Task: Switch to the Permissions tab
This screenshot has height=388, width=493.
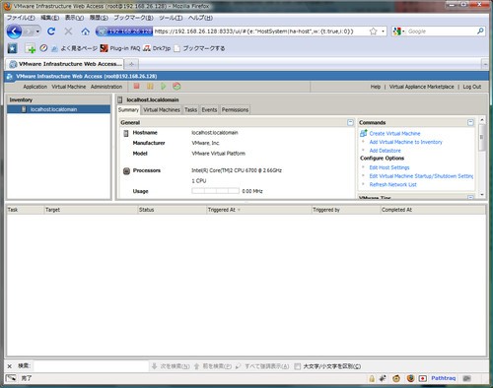Action: pos(235,109)
